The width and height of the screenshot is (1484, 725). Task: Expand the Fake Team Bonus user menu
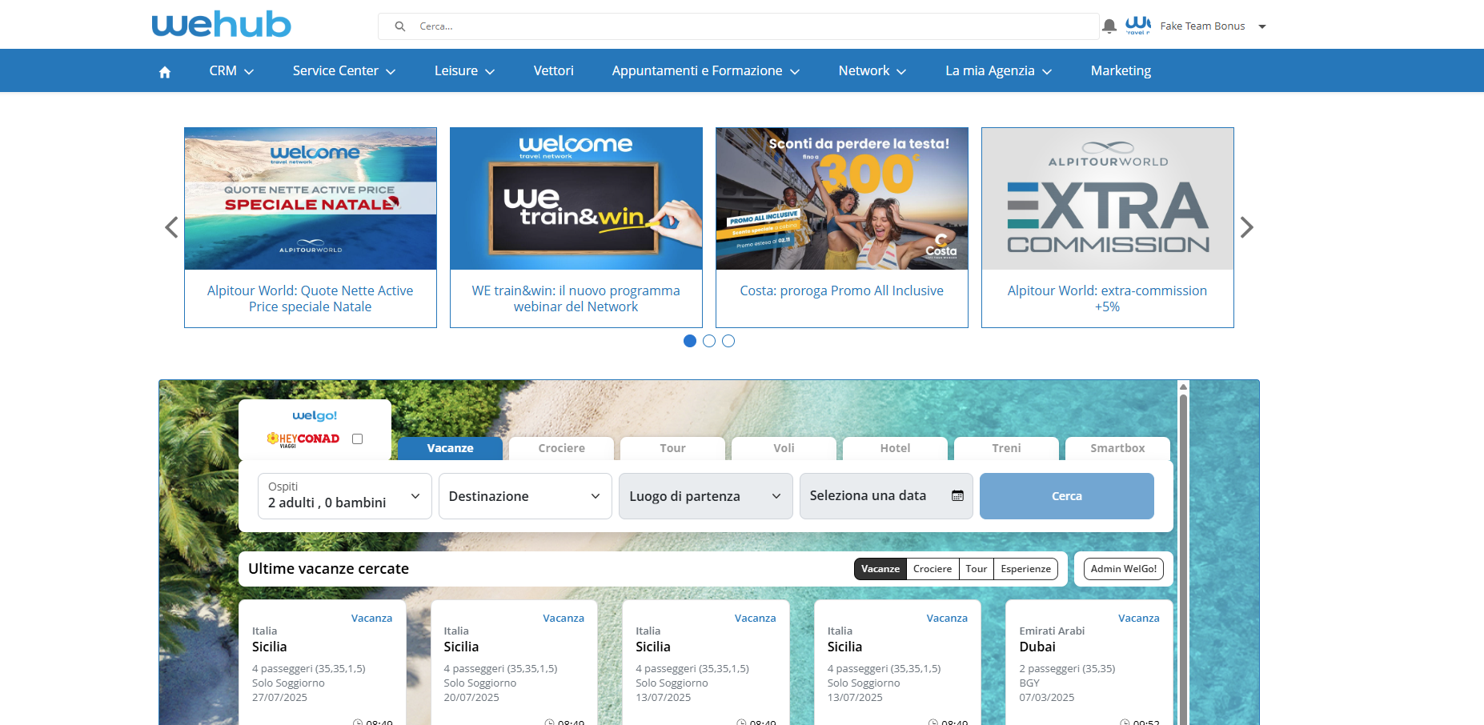pos(1262,26)
